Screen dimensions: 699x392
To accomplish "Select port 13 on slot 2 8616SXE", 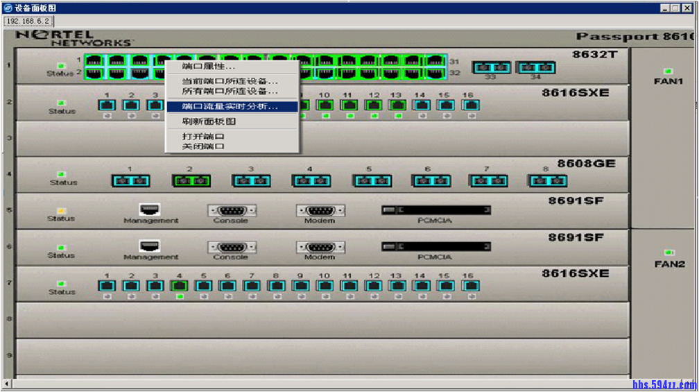I will pos(397,105).
